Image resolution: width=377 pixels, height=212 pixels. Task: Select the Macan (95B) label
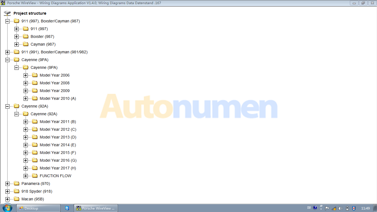[33, 199]
